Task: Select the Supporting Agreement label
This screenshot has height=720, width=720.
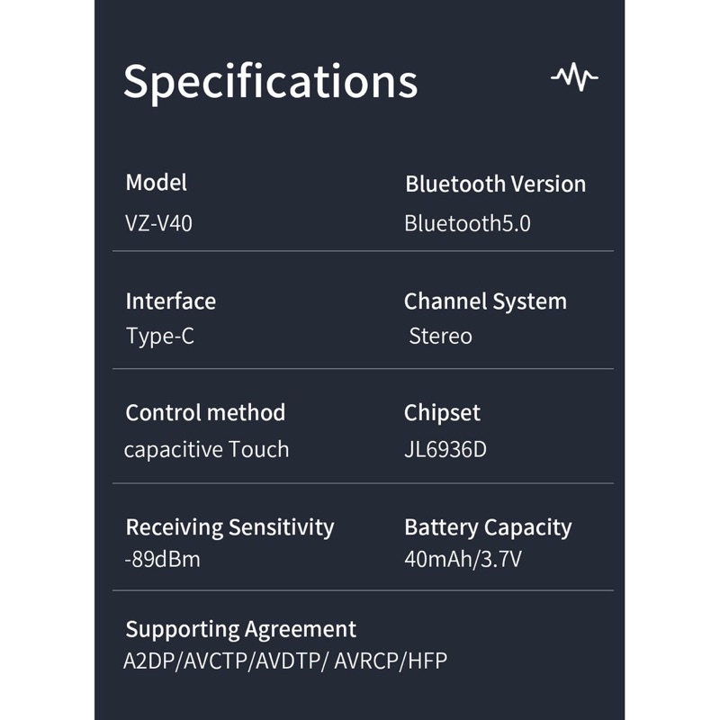Action: pos(241,629)
